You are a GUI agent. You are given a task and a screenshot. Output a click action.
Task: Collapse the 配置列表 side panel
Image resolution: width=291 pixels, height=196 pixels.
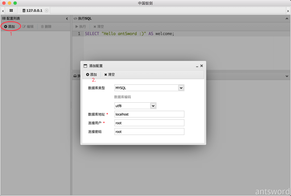[67, 18]
